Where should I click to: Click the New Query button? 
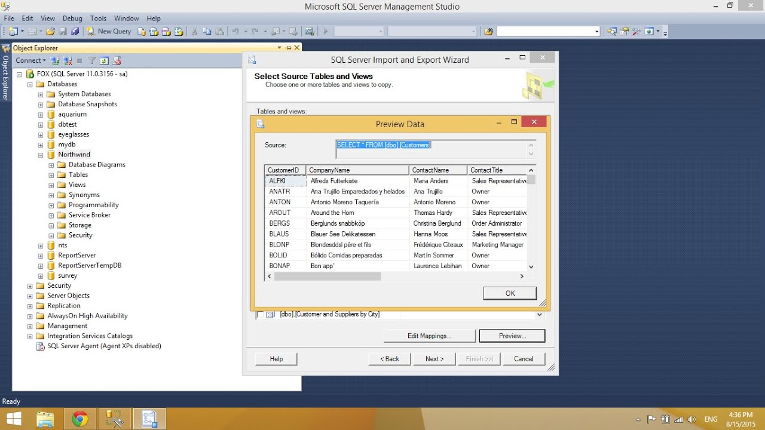109,31
